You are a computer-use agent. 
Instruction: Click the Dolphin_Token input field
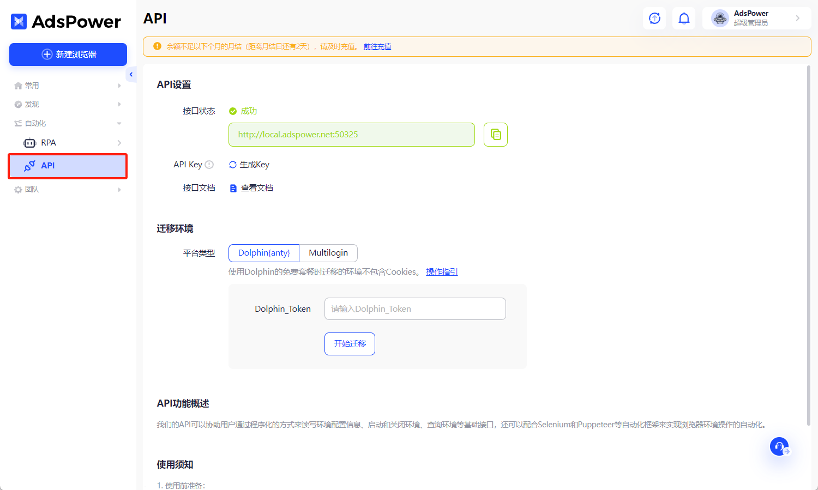click(415, 308)
